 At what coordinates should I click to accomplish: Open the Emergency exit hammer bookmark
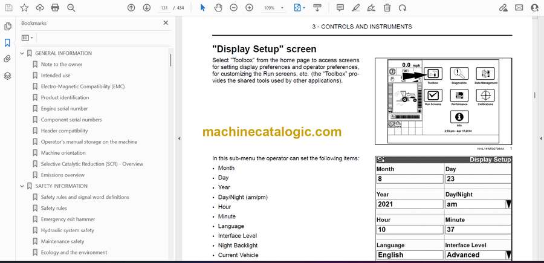coord(68,219)
